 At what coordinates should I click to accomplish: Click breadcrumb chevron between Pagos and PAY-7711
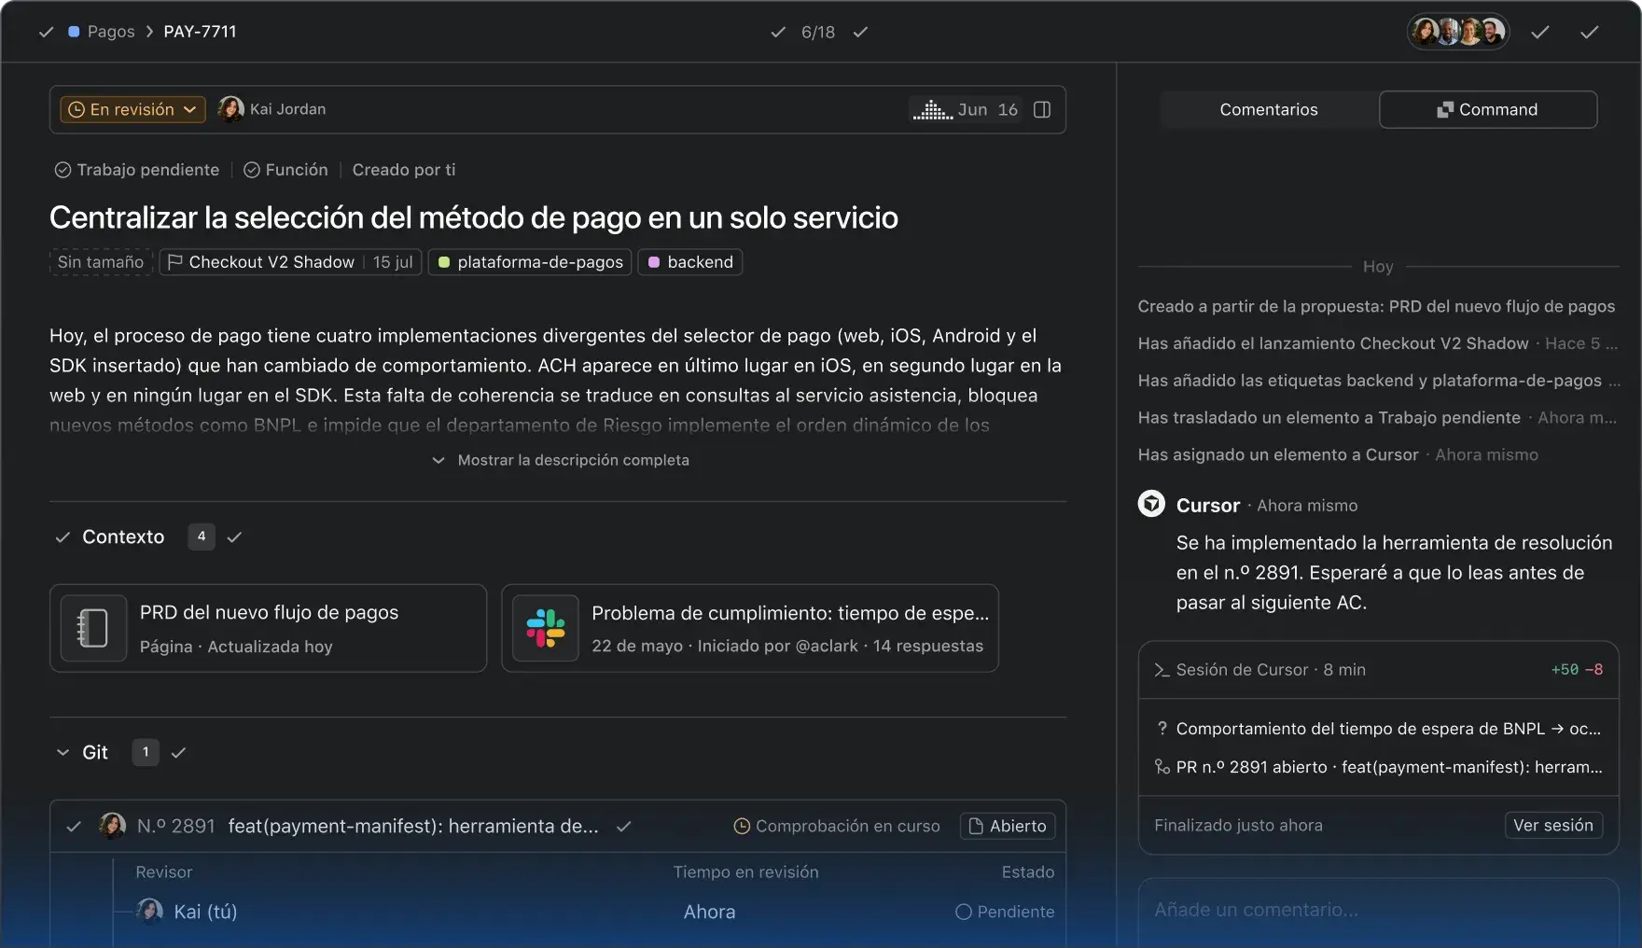(x=149, y=32)
